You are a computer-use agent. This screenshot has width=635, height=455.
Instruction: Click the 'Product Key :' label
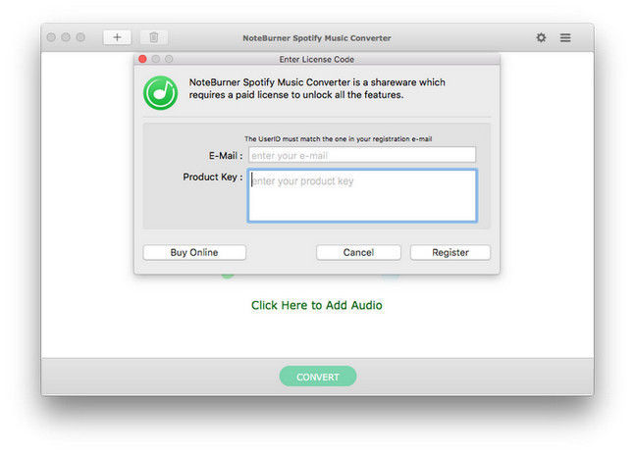click(x=213, y=177)
